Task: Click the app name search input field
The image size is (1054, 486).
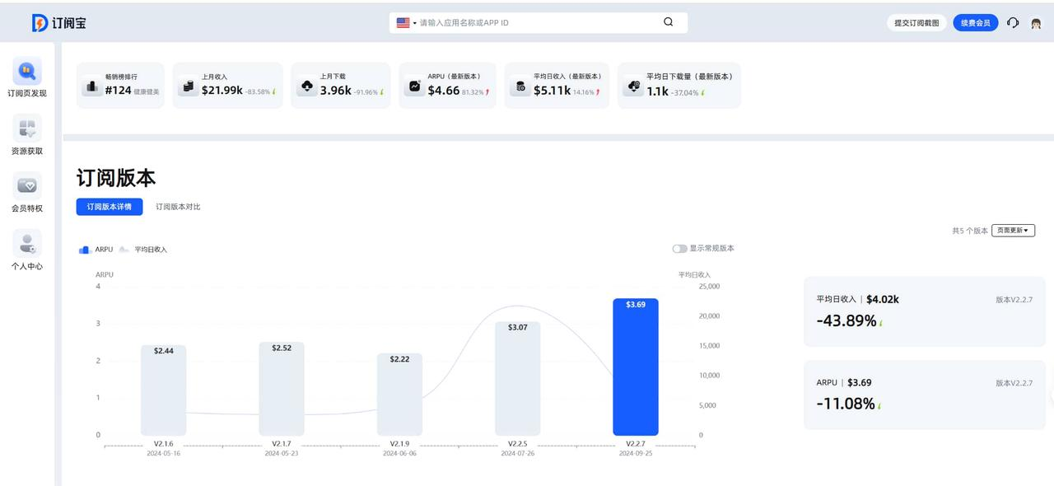Action: pyautogui.click(x=535, y=23)
